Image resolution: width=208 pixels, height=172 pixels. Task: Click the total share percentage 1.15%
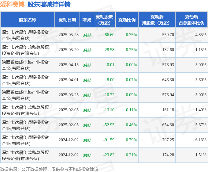point(201,50)
